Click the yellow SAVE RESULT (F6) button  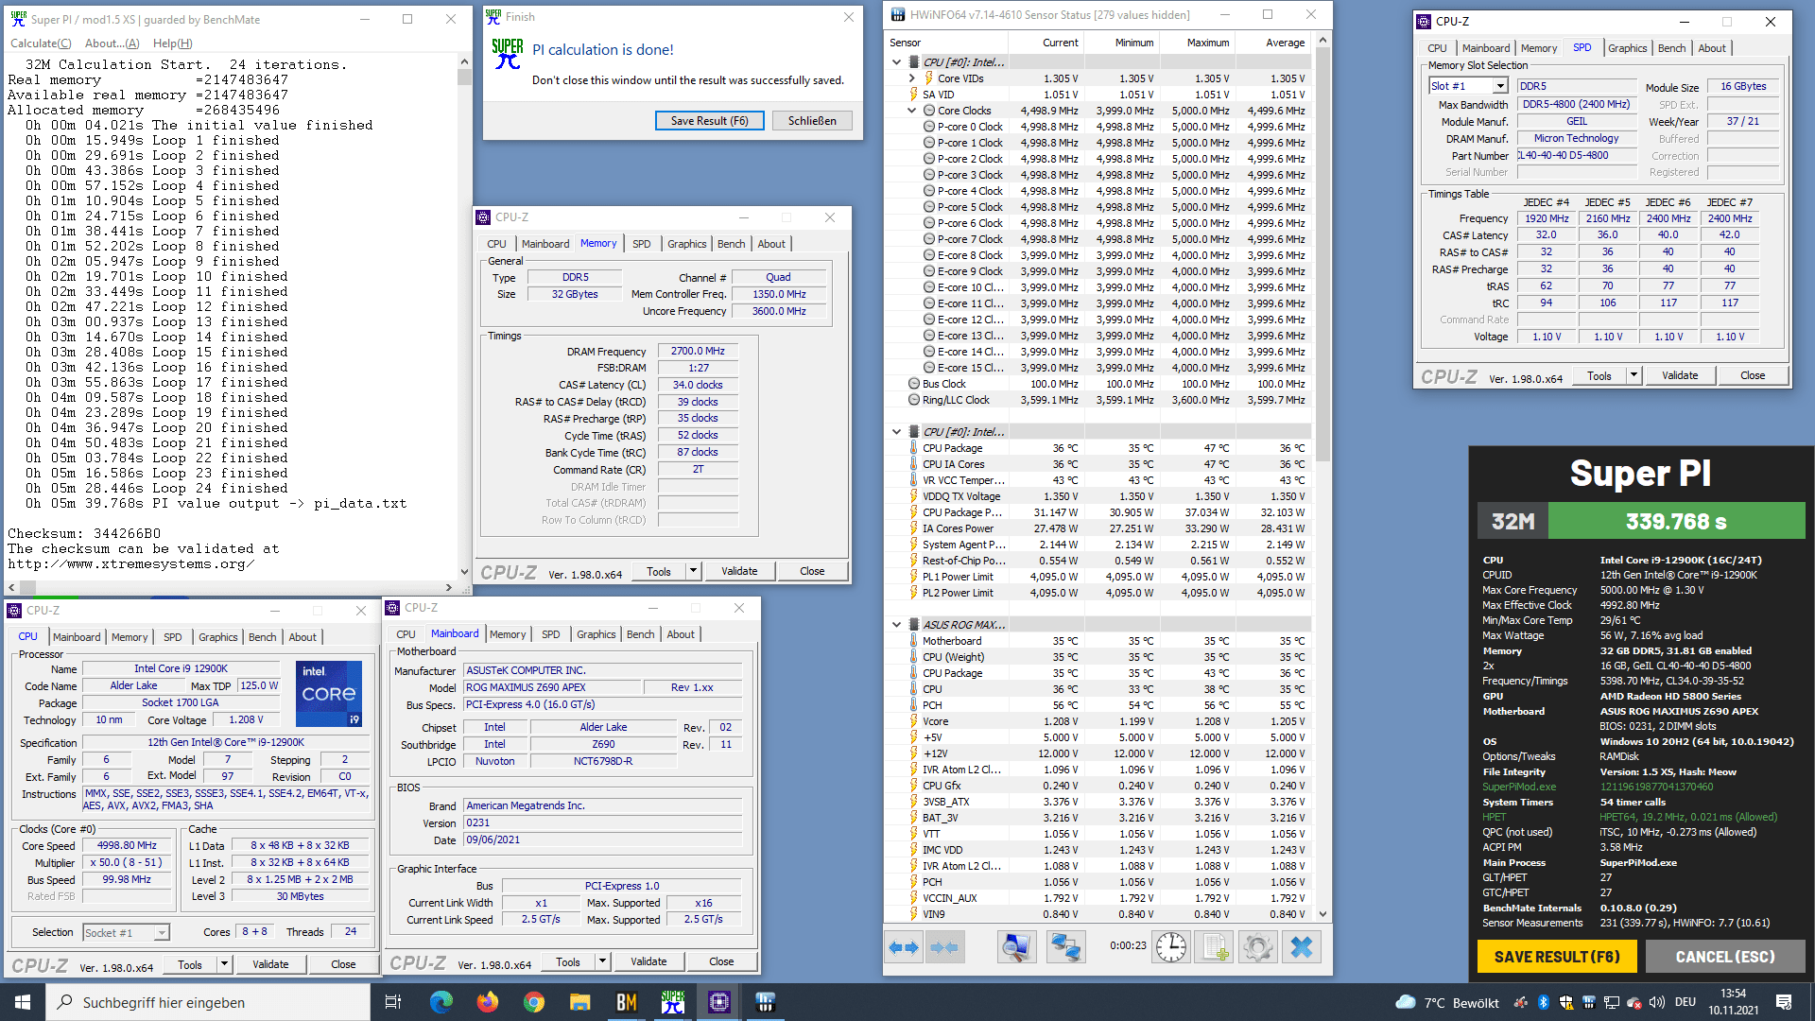click(1557, 957)
